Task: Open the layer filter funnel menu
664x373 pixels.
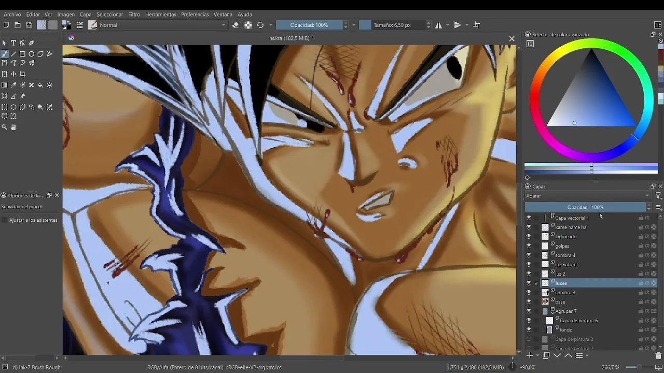Action: (x=658, y=196)
